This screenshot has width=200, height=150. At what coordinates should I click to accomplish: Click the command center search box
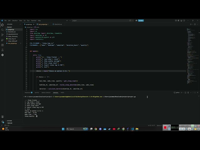100,21
